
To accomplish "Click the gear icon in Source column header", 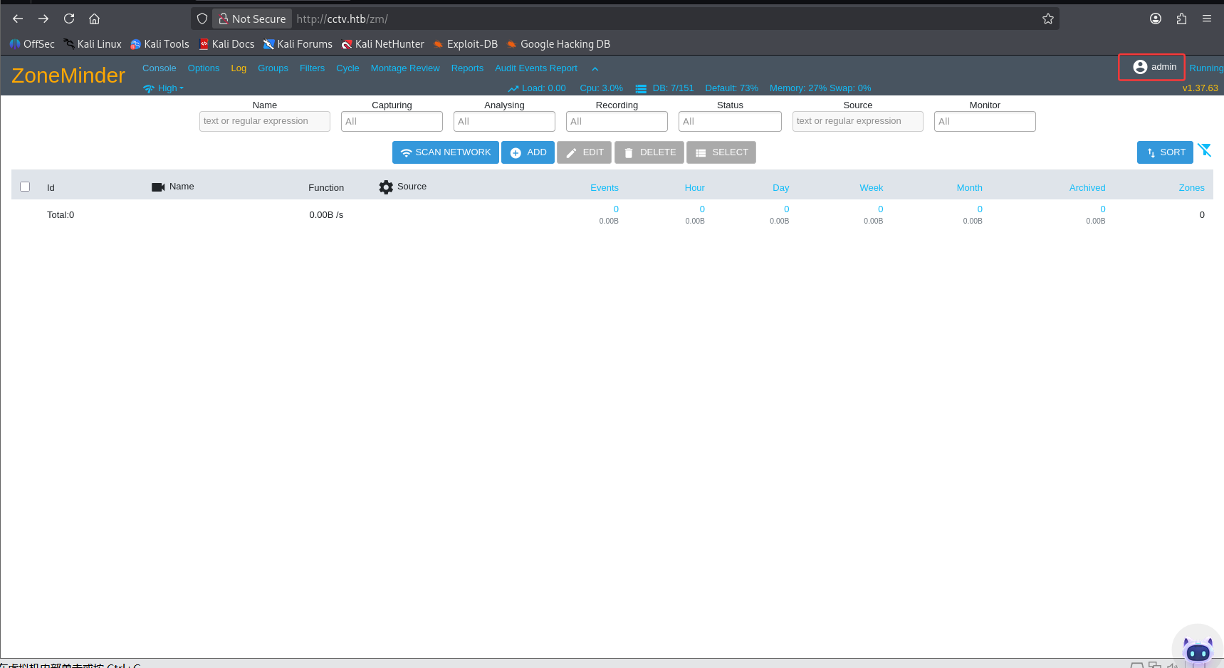I will point(386,187).
